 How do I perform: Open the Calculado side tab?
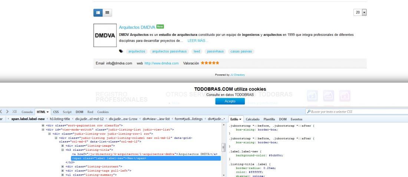point(253,119)
